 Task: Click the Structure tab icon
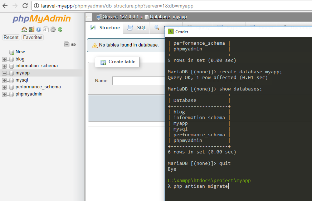click(x=93, y=28)
